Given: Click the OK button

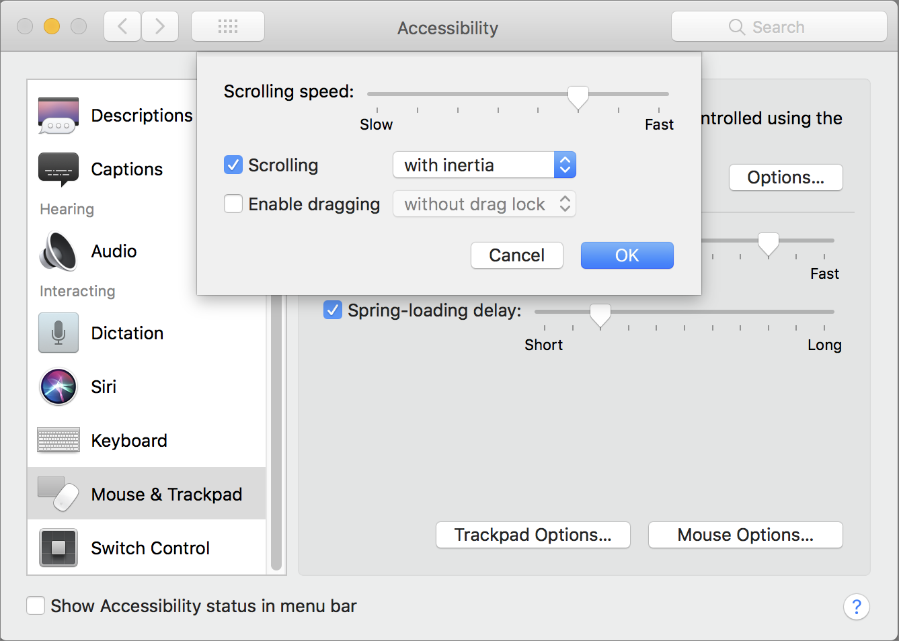Looking at the screenshot, I should point(627,255).
